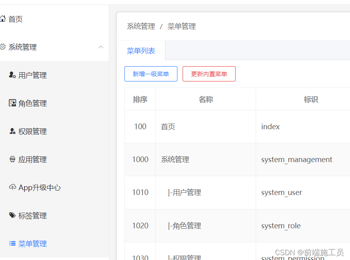Select the user icon beside 用户管理
Viewport: 350px width, 260px height.
(12, 75)
